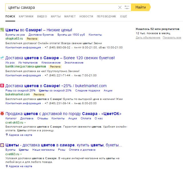Click 'Реклама' label beside bantiki.me
The width and height of the screenshot is (183, 172).
click(x=55, y=67)
